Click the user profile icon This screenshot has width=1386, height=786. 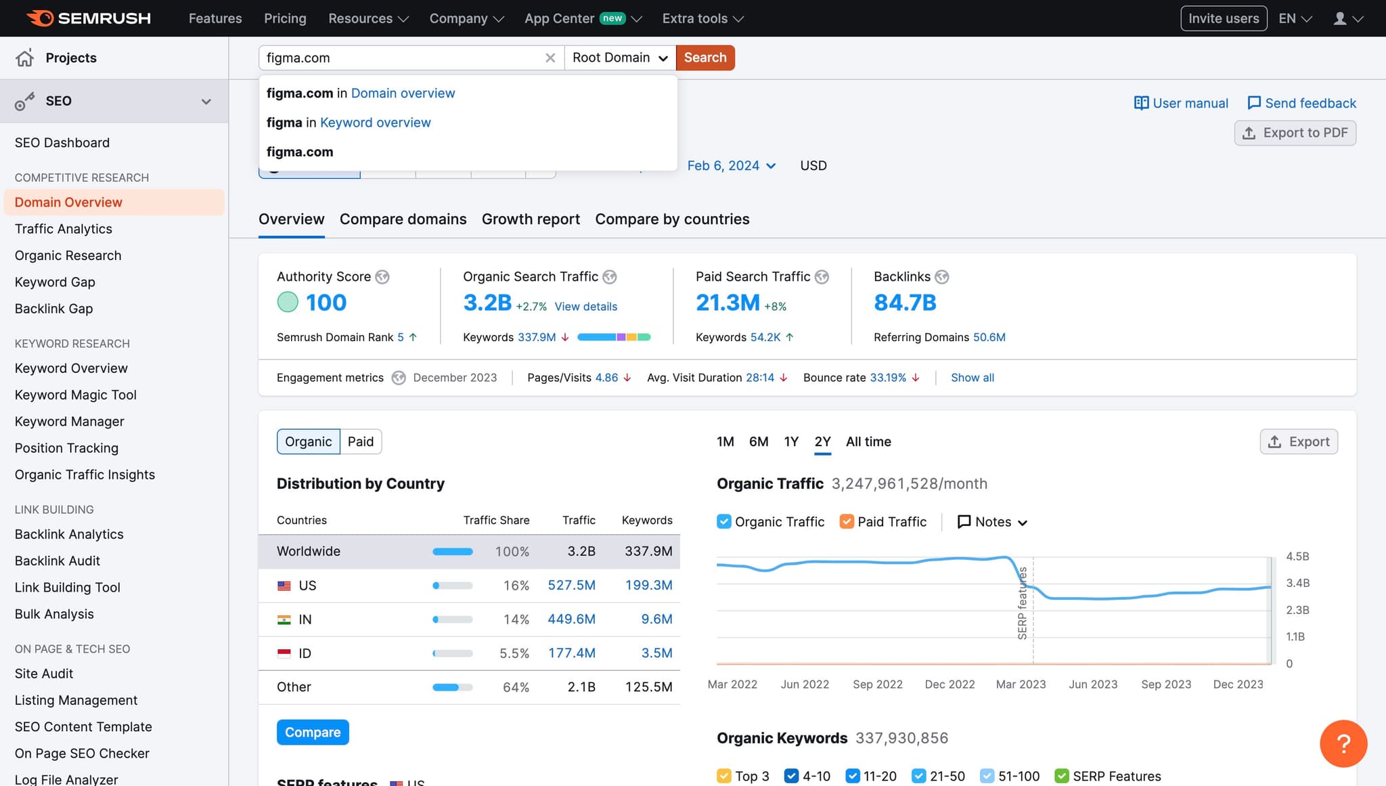(1339, 18)
